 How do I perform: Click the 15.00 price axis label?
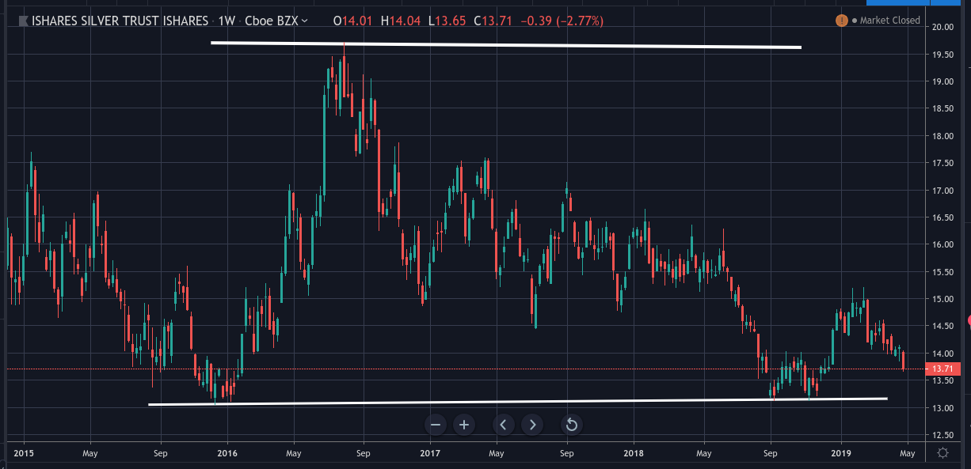[942, 299]
